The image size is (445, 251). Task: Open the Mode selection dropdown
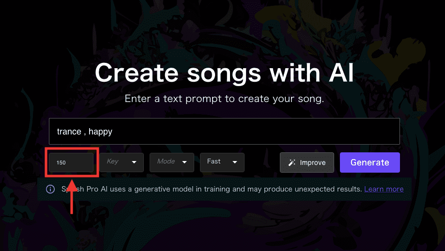click(172, 162)
